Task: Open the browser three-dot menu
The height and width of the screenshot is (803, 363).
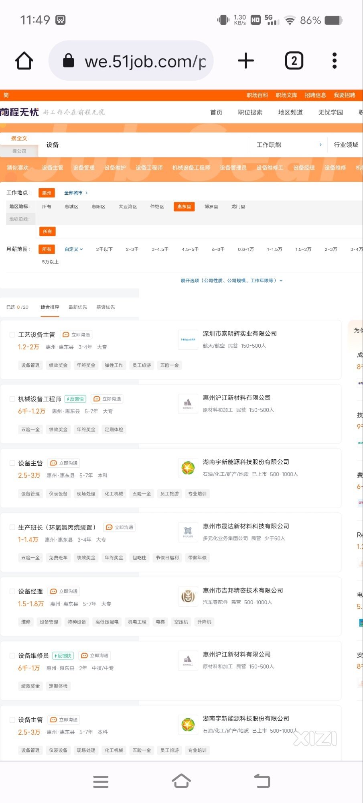Action: [335, 61]
